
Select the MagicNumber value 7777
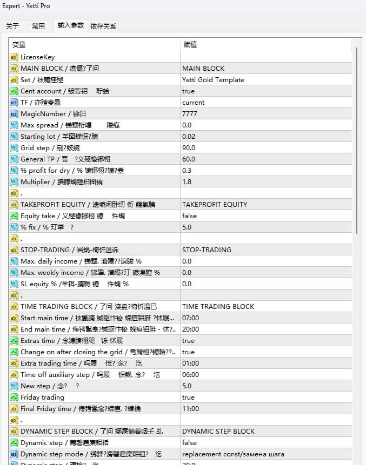point(266,114)
